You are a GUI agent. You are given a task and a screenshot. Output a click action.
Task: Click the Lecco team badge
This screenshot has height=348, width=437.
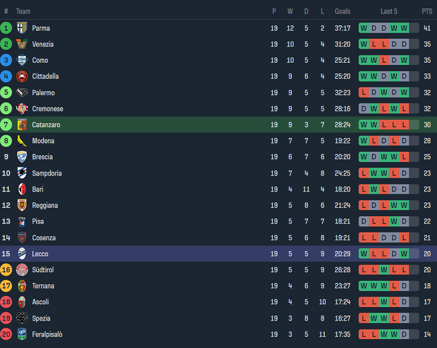(22, 254)
